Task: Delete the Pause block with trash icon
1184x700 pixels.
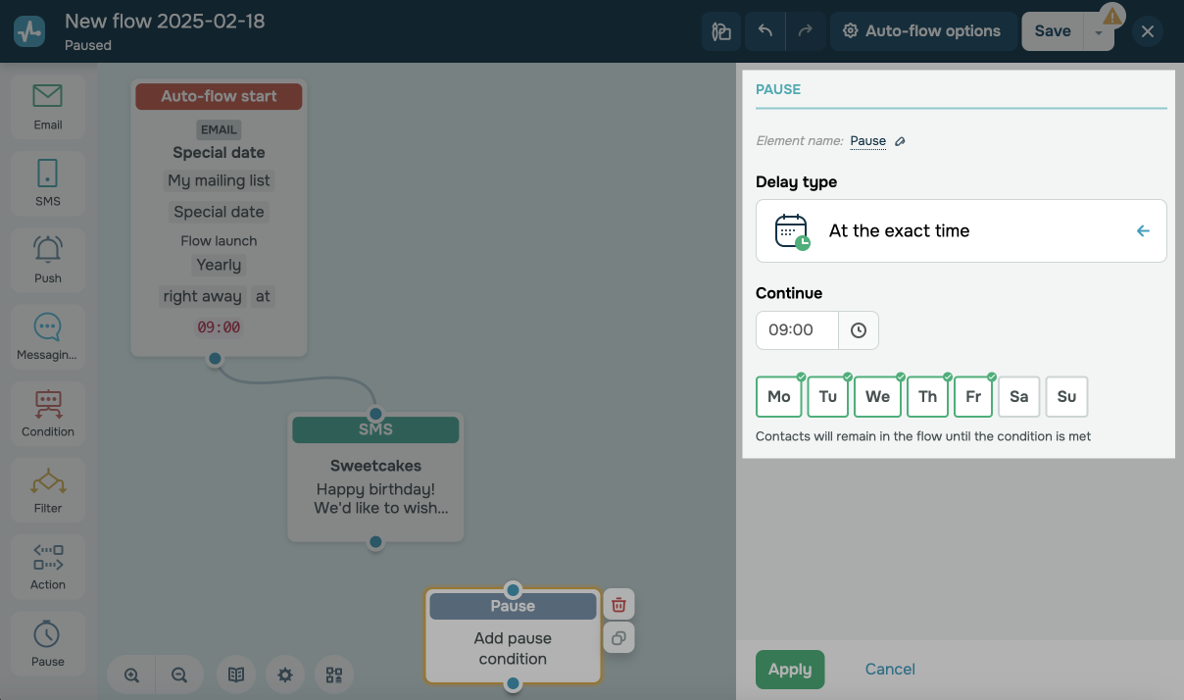Action: 618,605
